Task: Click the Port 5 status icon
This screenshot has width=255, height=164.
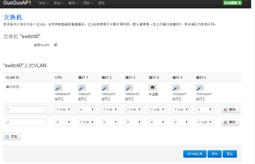Action: point(176,88)
